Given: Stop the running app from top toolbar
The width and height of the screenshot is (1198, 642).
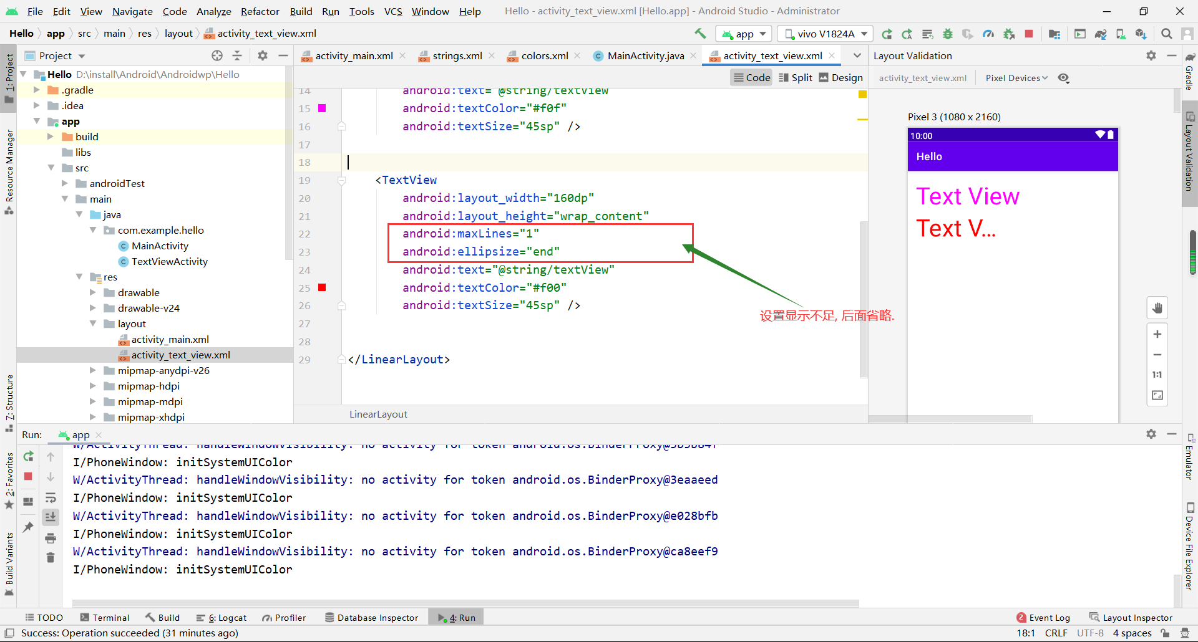Looking at the screenshot, I should [1029, 34].
